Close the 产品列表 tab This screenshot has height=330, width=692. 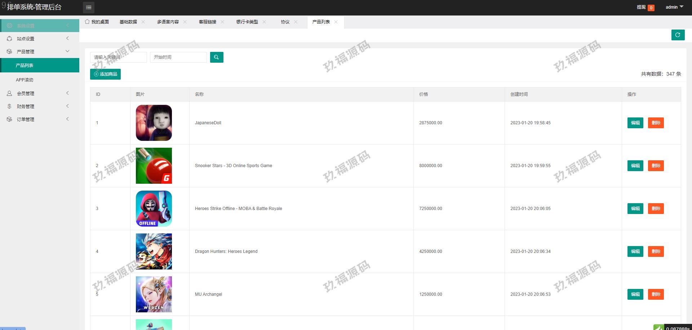336,22
